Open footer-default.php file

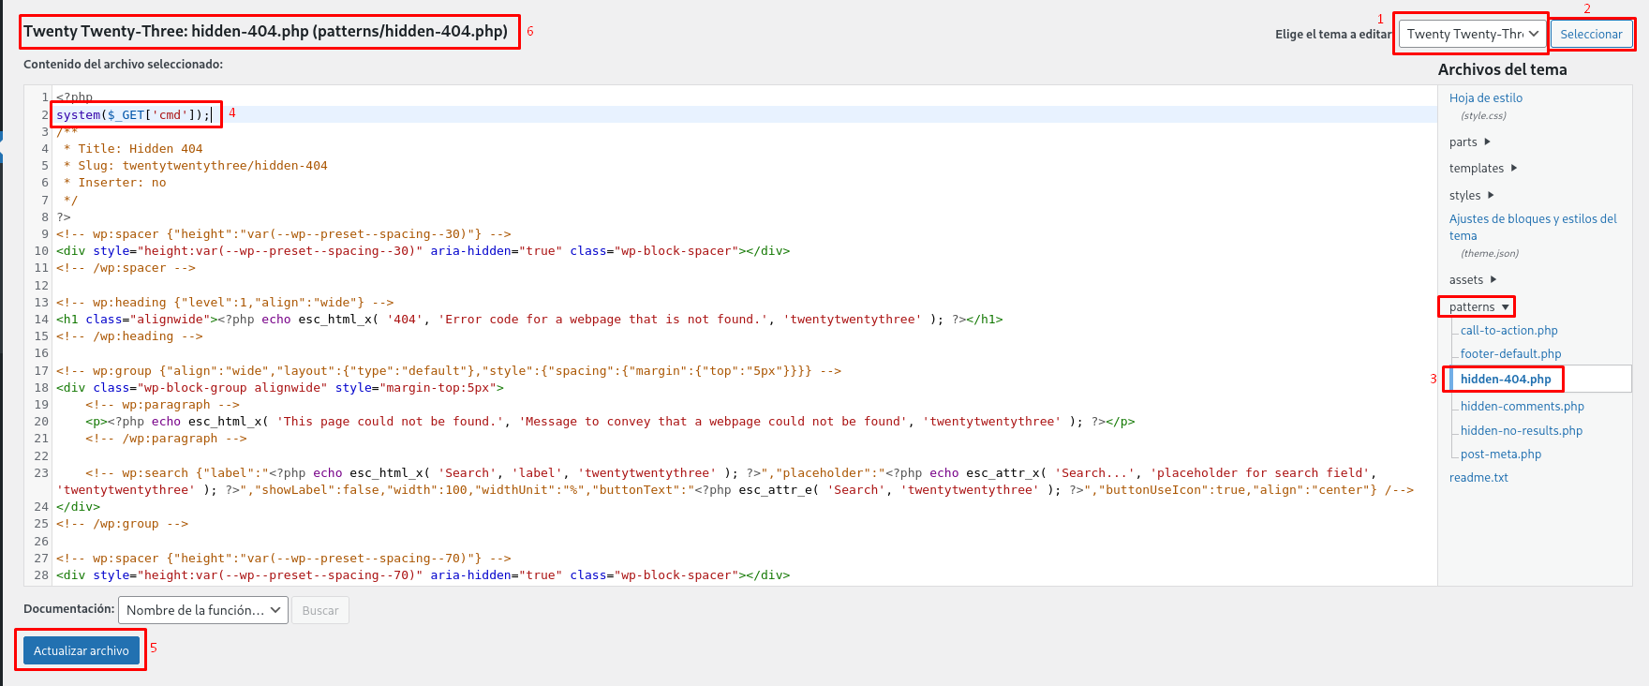point(1510,354)
